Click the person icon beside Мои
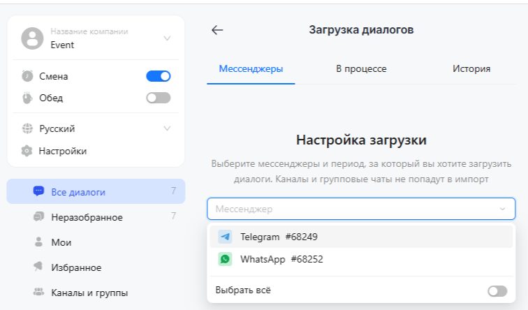Image resolution: width=528 pixels, height=310 pixels. (39, 242)
